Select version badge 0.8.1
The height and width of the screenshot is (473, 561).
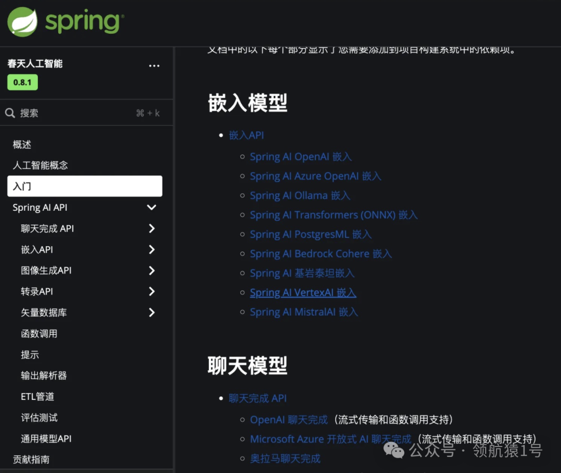(x=22, y=82)
